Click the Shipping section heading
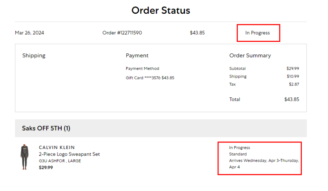 34,55
